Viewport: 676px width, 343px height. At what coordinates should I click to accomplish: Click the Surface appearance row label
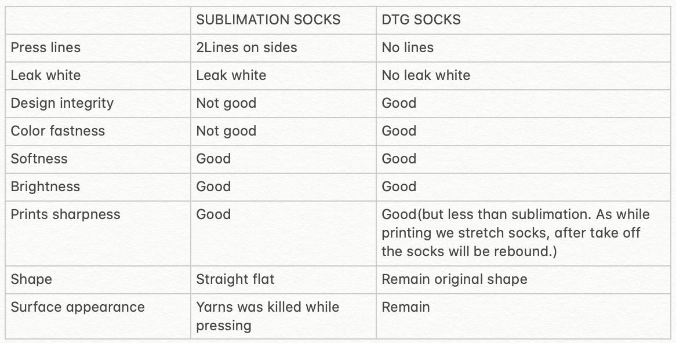click(78, 307)
